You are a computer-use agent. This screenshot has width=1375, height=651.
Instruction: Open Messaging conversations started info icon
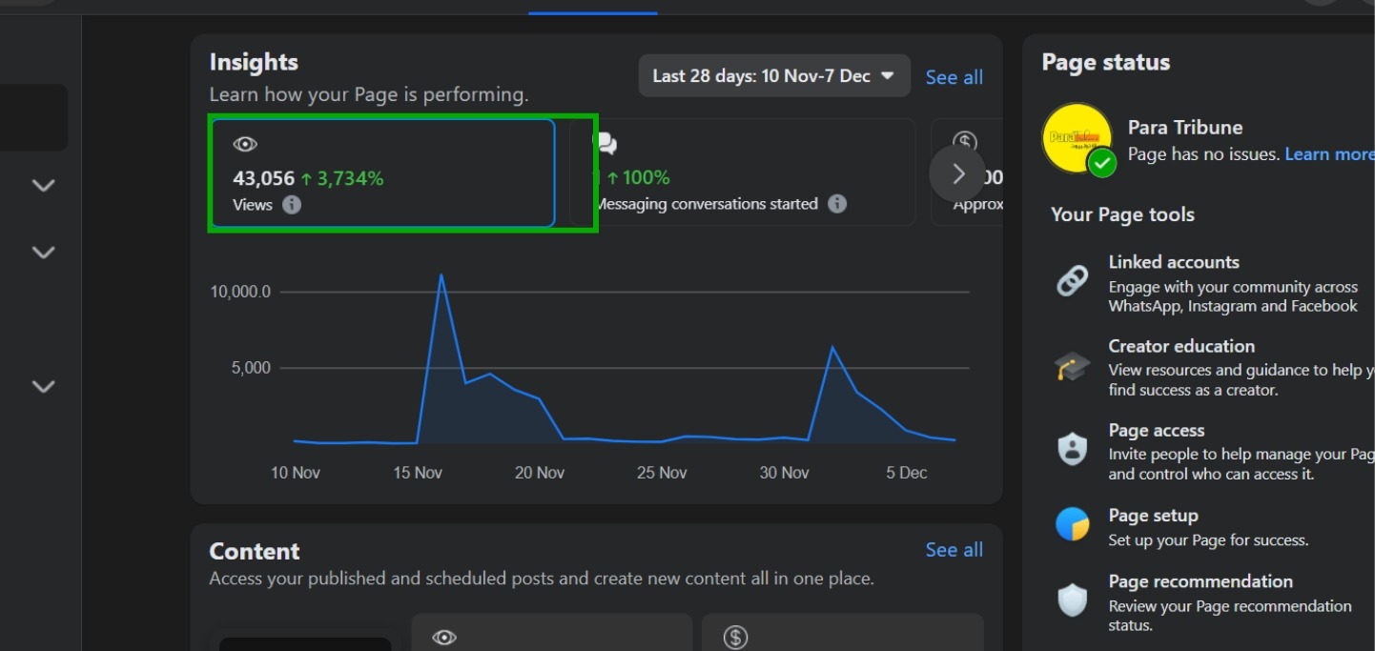pyautogui.click(x=837, y=204)
